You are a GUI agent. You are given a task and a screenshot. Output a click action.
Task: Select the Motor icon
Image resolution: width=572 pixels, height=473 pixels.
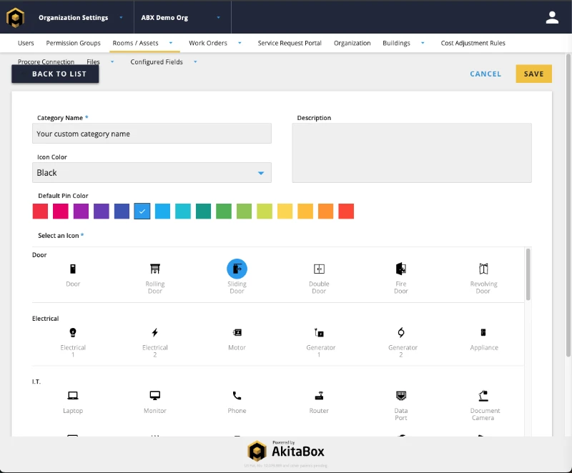pos(237,333)
